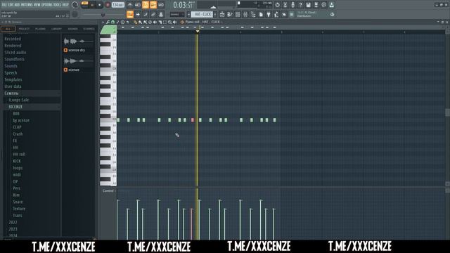Image resolution: width=450 pixels, height=253 pixels.
Task: Save project with the floppy disk icon
Action: click(308, 5)
